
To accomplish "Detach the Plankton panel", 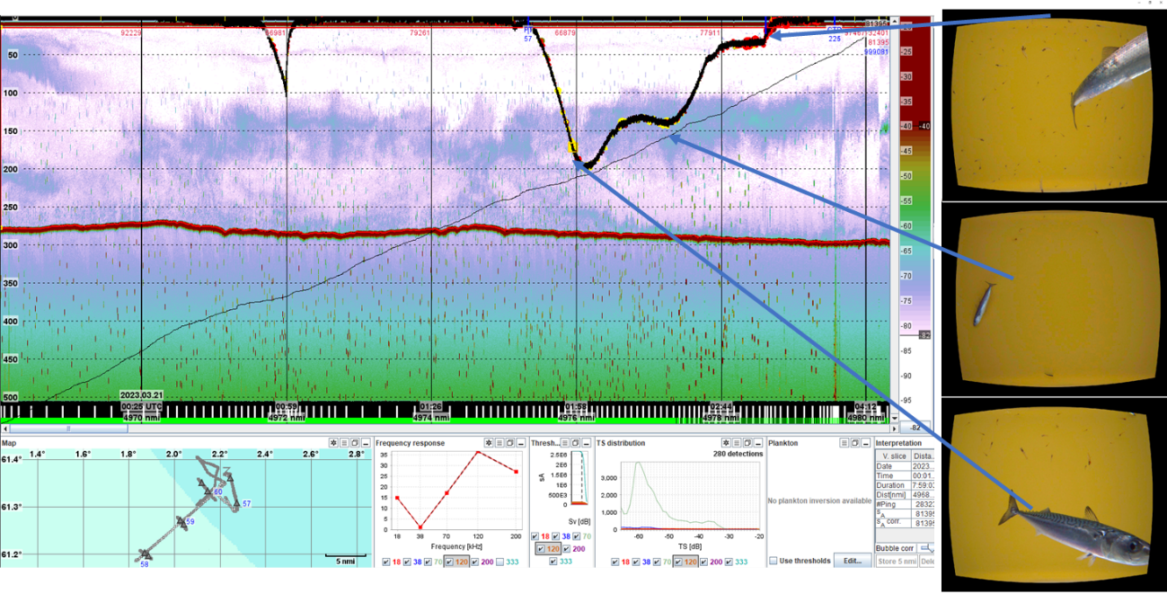I will [x=855, y=443].
